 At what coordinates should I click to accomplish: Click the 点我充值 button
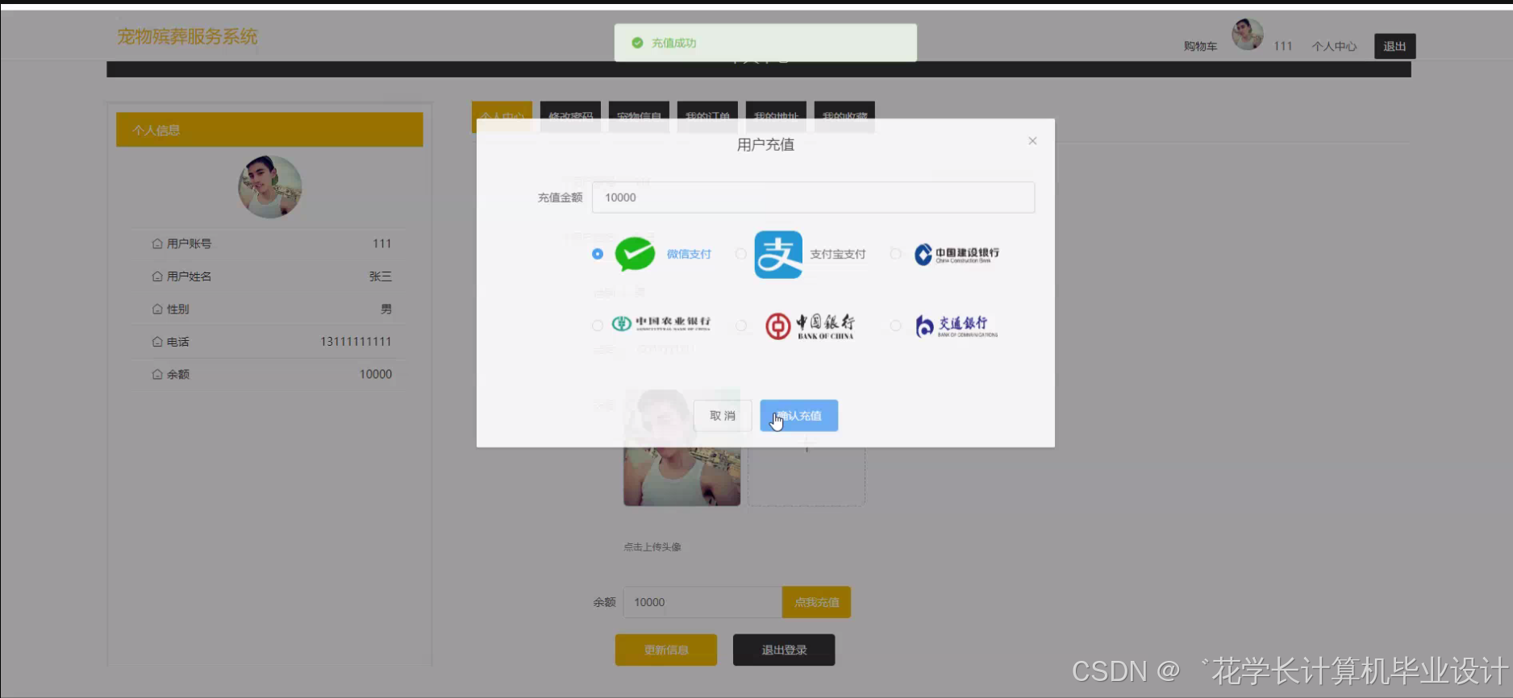tap(816, 602)
